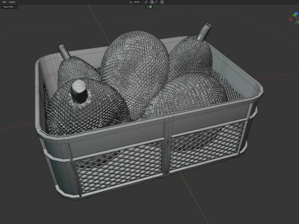Click the bright green Y axis gizmo ball
The width and height of the screenshot is (299, 224).
(x=294, y=15)
